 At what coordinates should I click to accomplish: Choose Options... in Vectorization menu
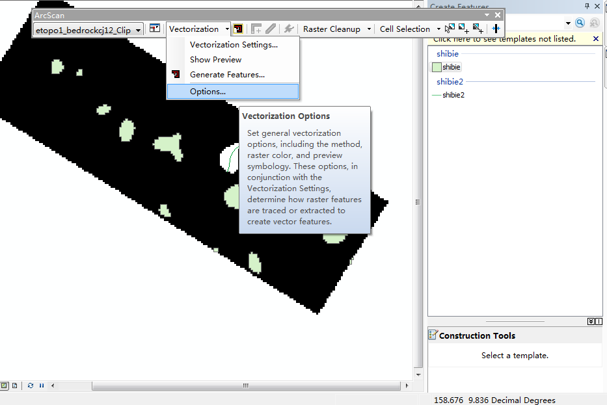tap(233, 92)
